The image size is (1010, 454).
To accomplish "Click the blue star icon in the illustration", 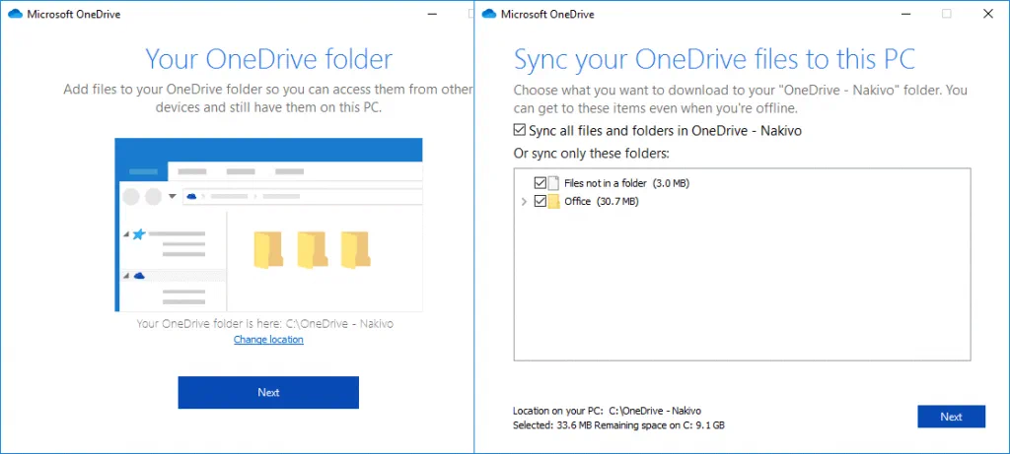I will pyautogui.click(x=139, y=234).
